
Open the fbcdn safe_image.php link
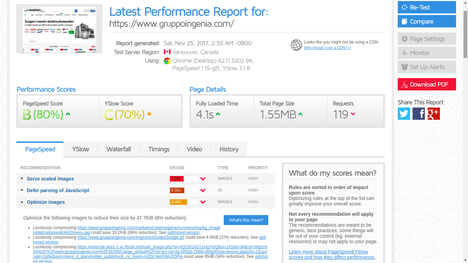tap(150, 252)
